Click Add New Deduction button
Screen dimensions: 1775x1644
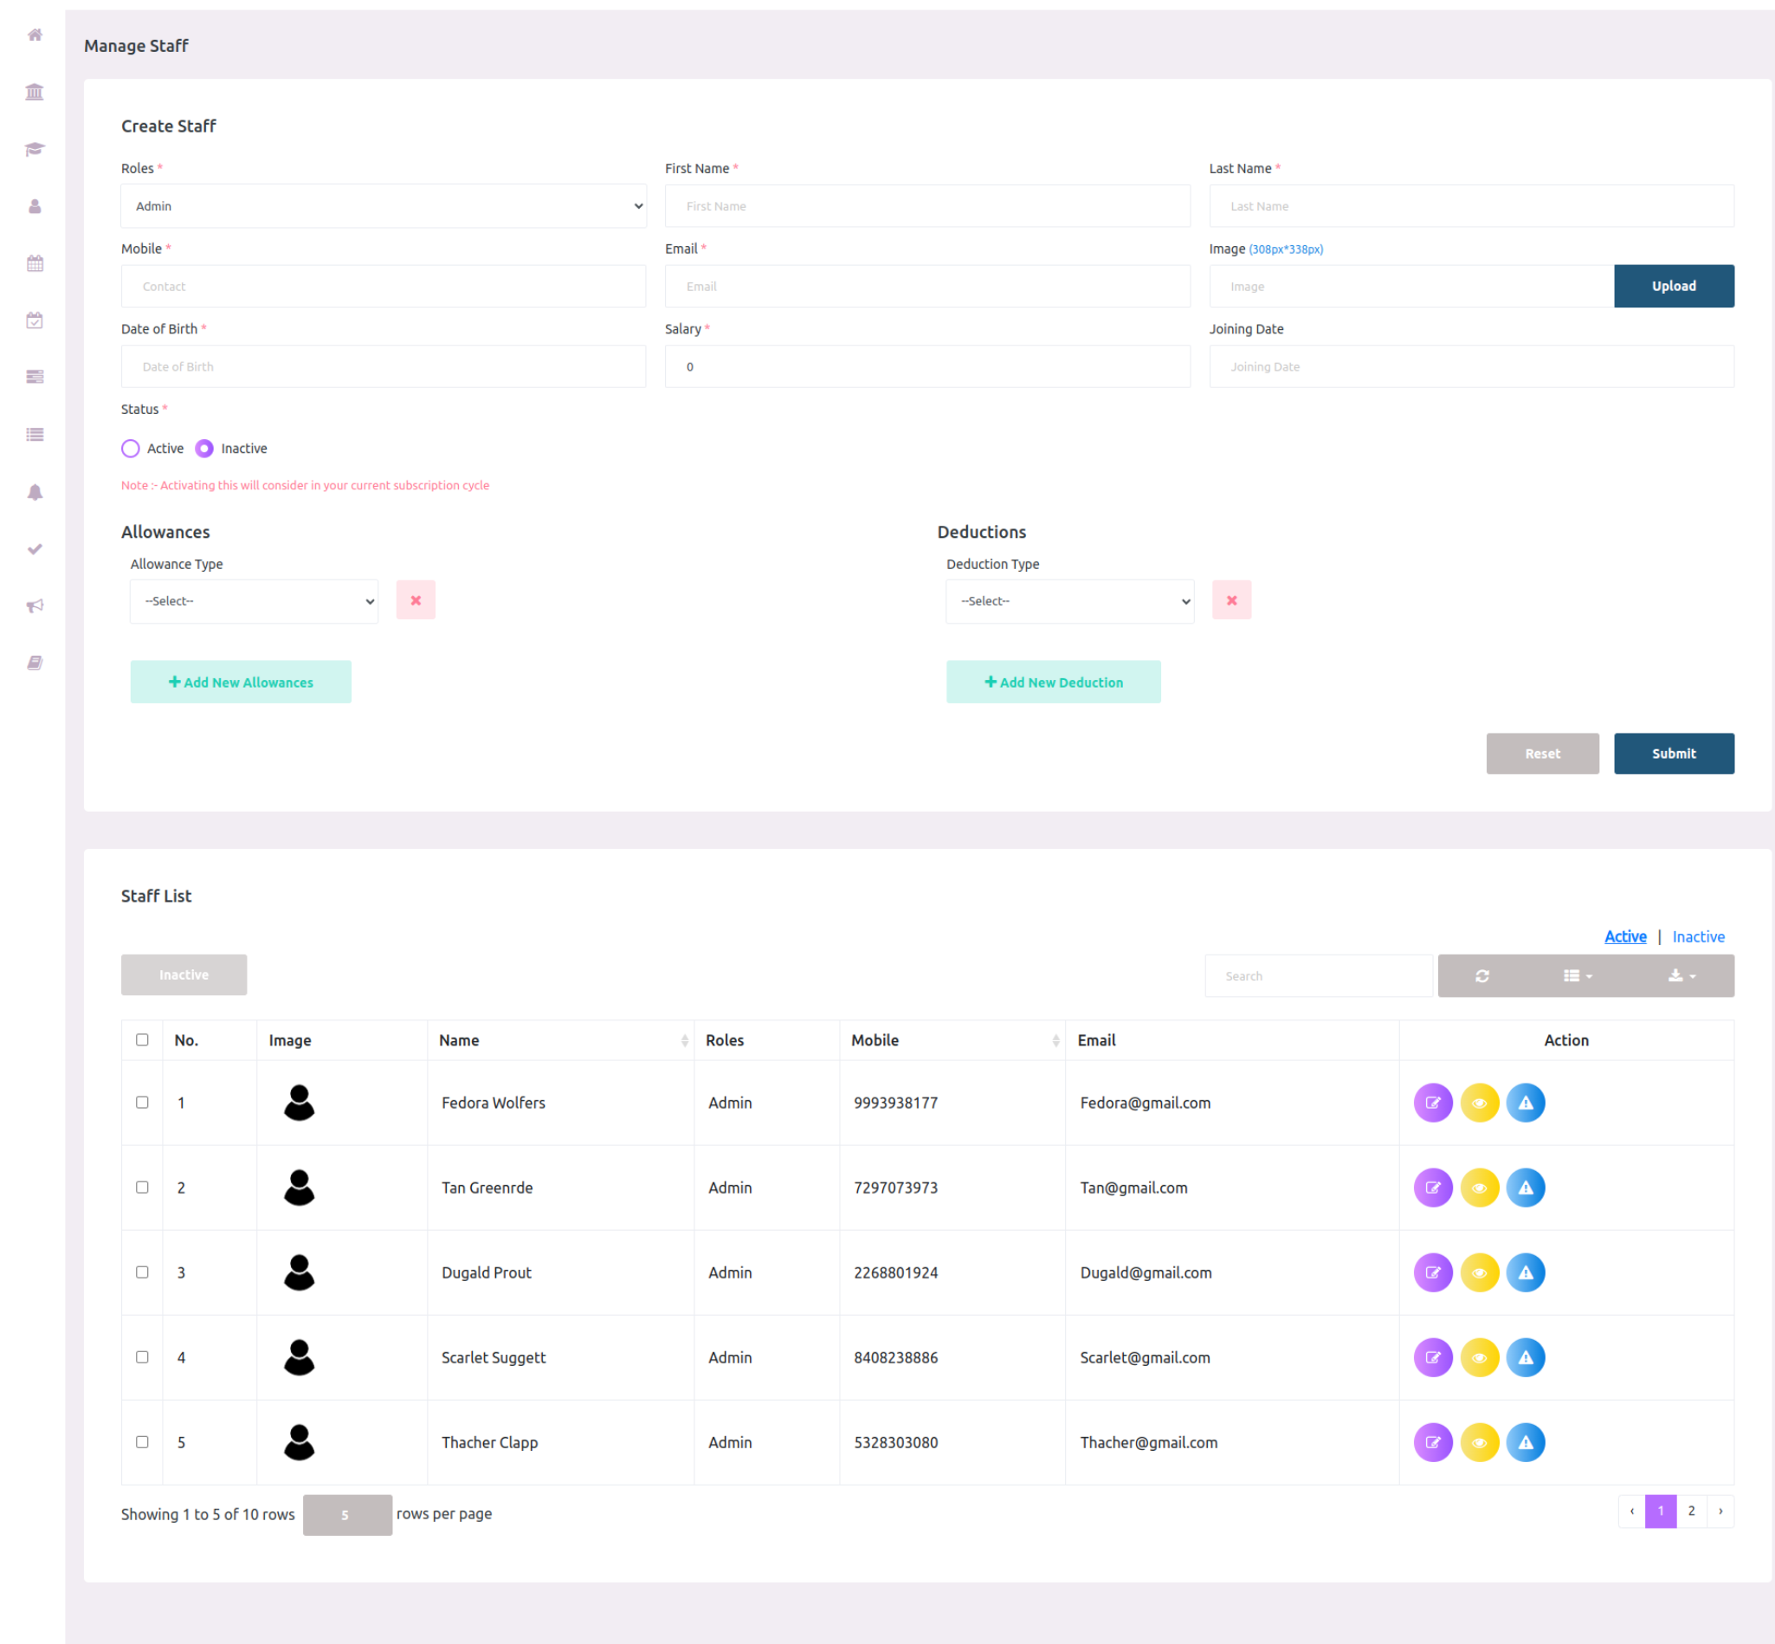[1054, 683]
